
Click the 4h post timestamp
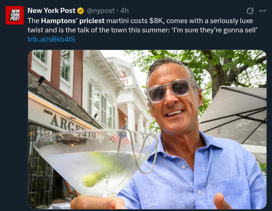point(125,11)
